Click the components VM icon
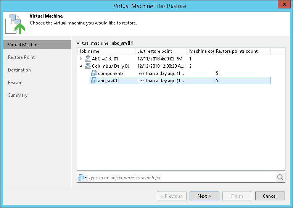Screen dimensions: 293x208 94,73
